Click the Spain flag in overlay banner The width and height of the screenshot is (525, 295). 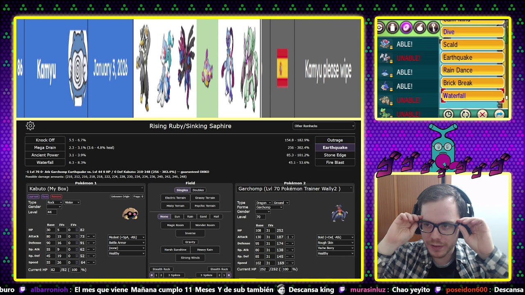282,68
